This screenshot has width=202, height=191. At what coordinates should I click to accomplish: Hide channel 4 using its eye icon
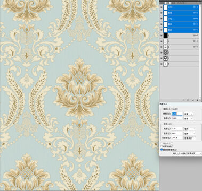tap(161, 58)
